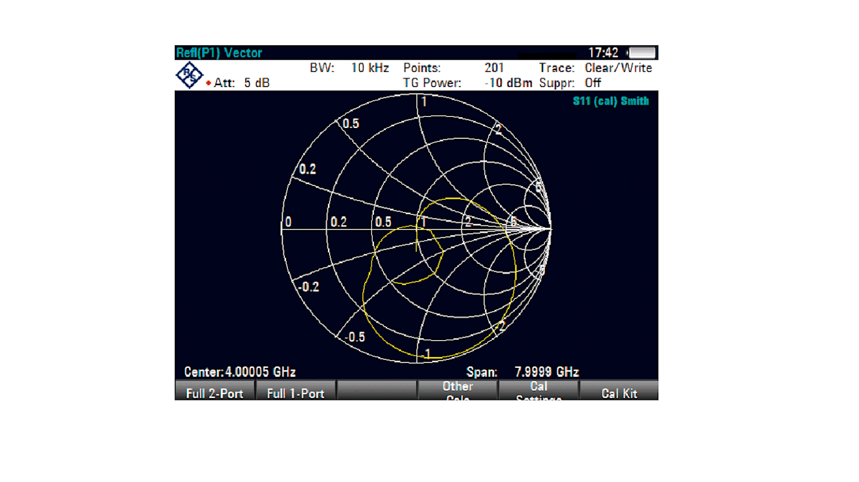The width and height of the screenshot is (859, 482).
Task: Click the 0 label at chart left edge
Action: coord(288,222)
